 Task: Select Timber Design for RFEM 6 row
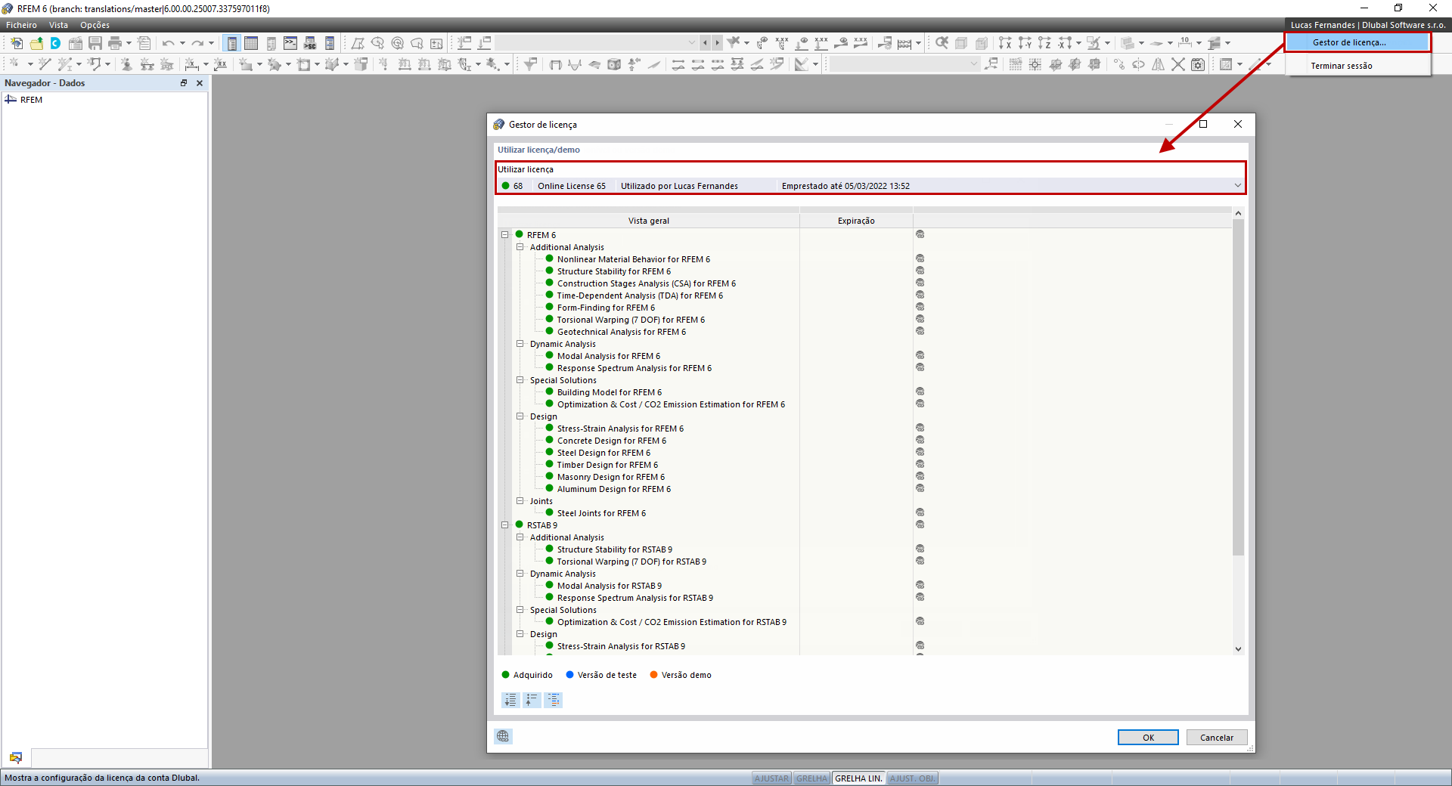point(607,465)
